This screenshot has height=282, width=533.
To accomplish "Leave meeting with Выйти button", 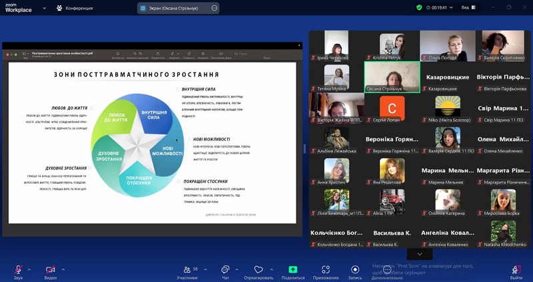I will pyautogui.click(x=516, y=273).
